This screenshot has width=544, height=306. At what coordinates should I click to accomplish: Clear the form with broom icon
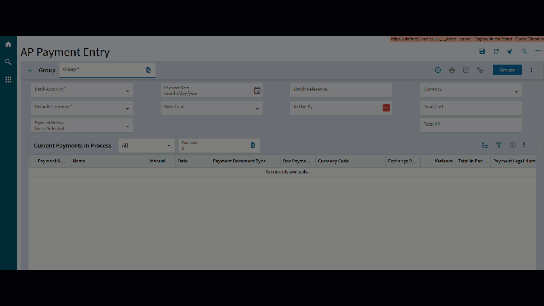(x=510, y=51)
